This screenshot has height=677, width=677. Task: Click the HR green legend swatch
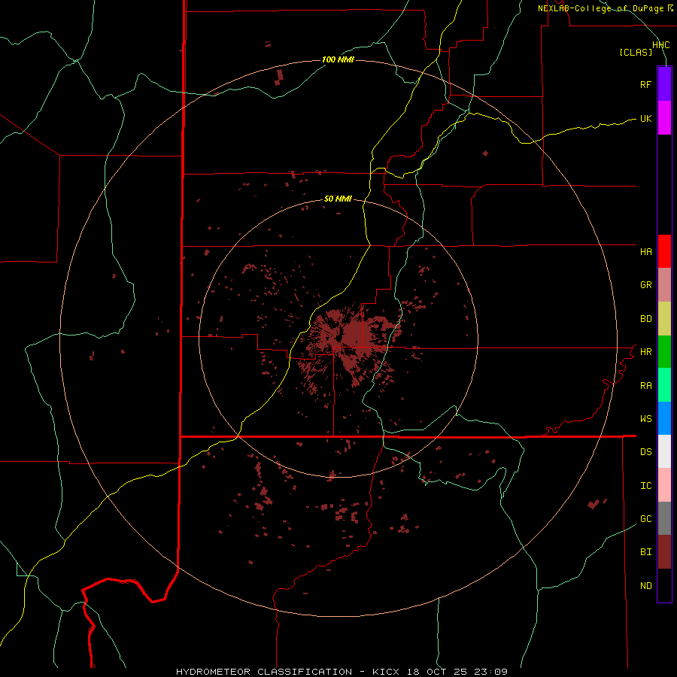coord(664,352)
